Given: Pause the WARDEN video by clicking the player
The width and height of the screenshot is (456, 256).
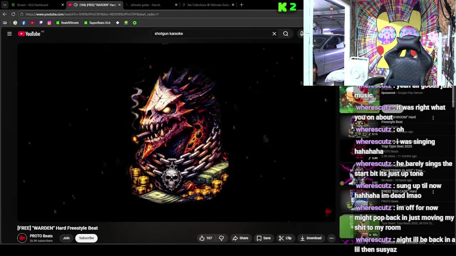Looking at the screenshot, I should 176,133.
